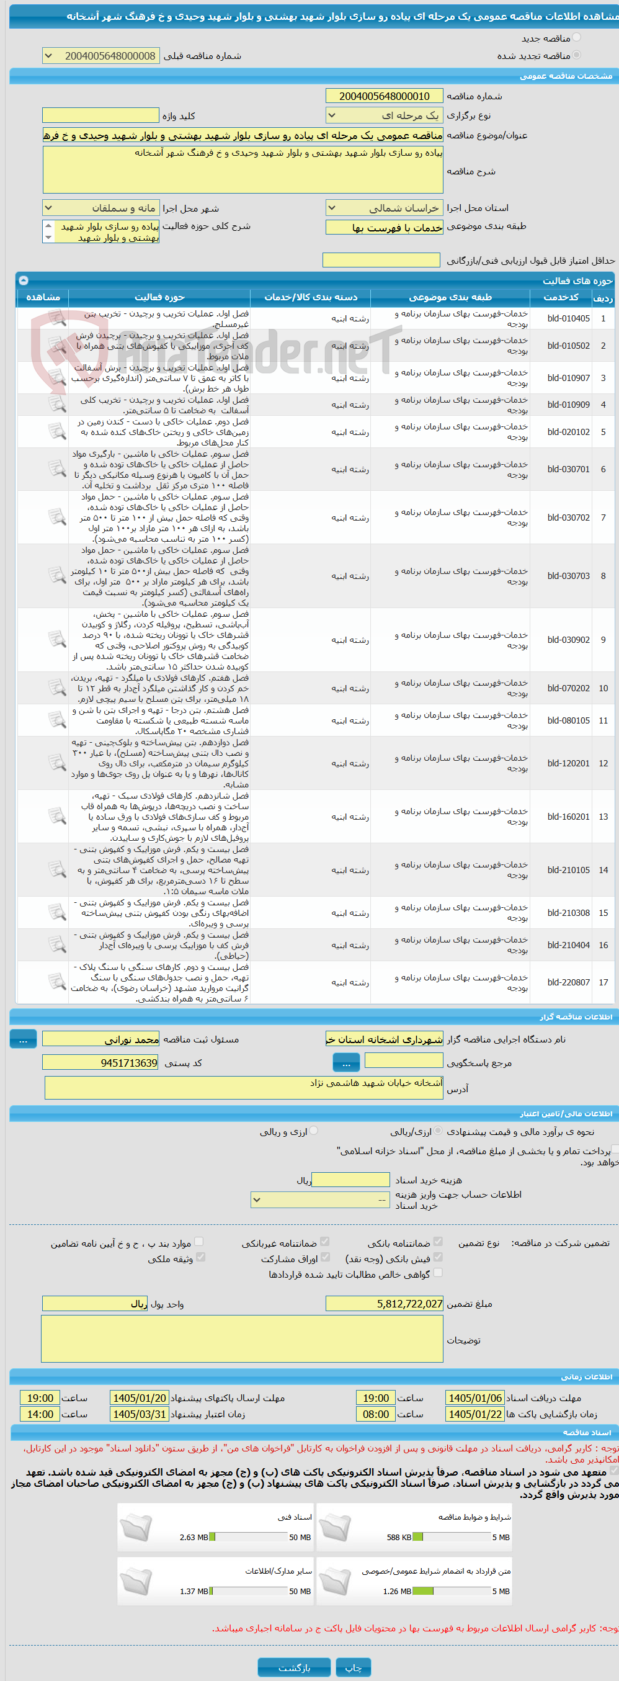Toggle ضمانتنامه بانکی checkbox

(438, 1242)
